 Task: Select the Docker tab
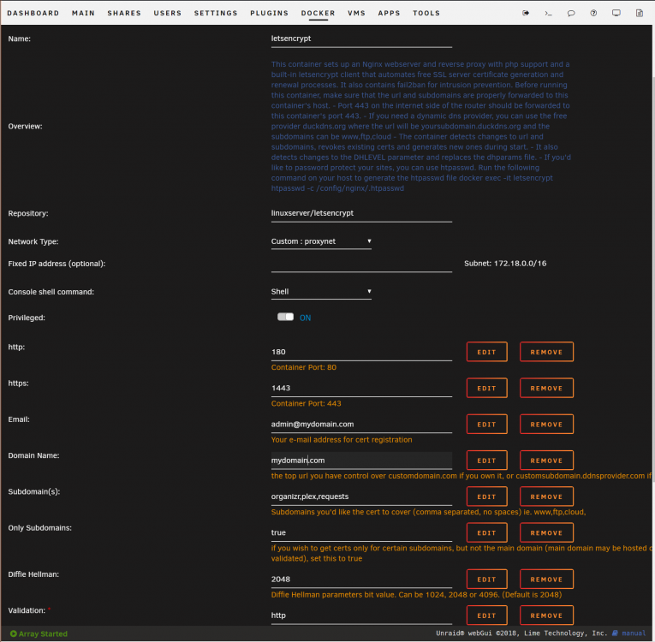[318, 13]
